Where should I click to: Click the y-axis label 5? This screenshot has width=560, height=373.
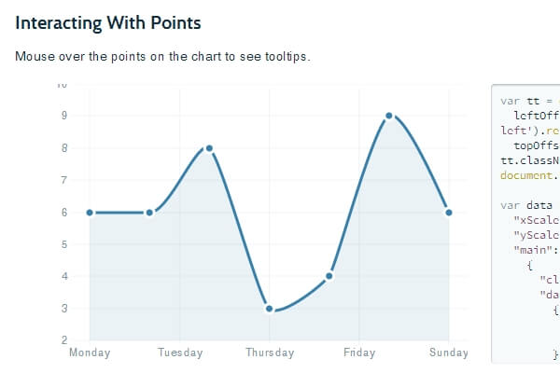(63, 244)
